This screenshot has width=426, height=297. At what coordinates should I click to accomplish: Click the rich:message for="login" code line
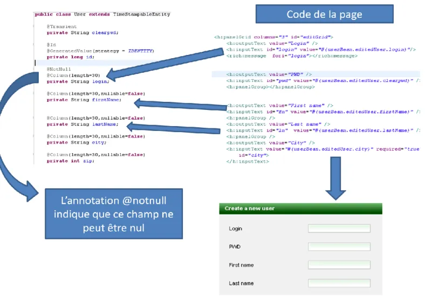pos(292,56)
